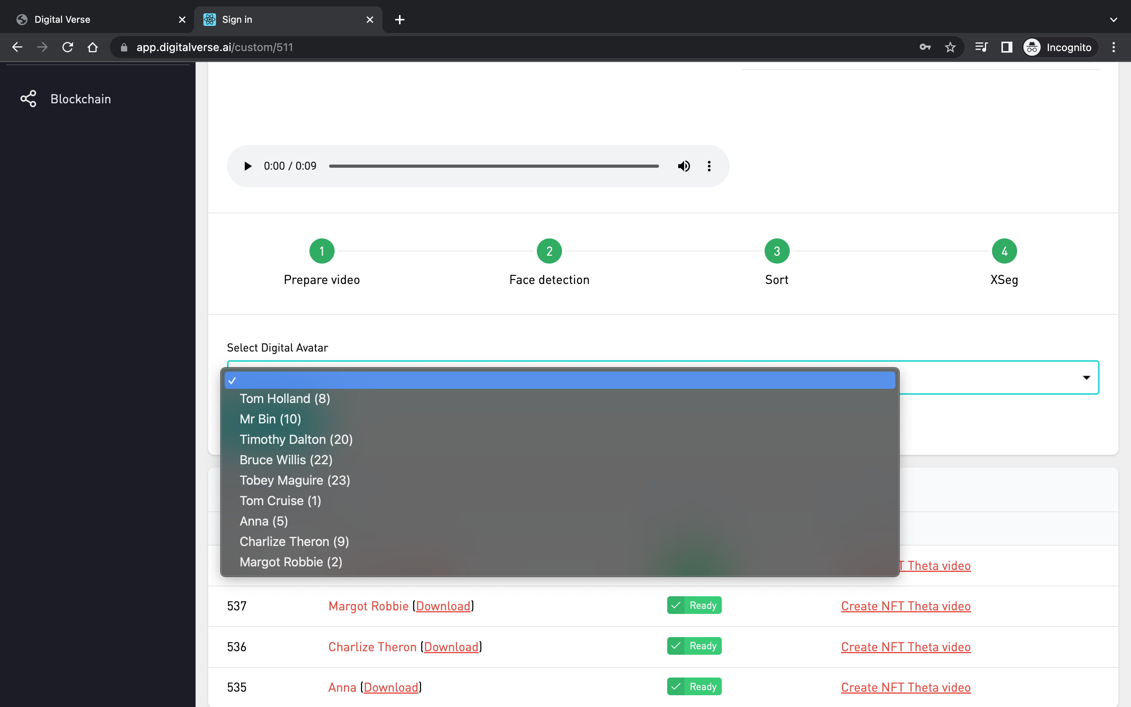The width and height of the screenshot is (1131, 707).
Task: Select Tom Holland (8) from avatar list
Action: pyautogui.click(x=285, y=398)
